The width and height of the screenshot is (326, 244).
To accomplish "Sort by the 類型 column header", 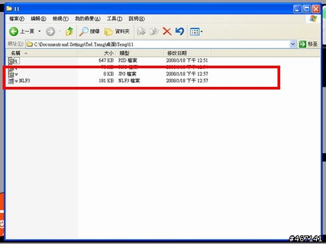I will tap(140, 53).
